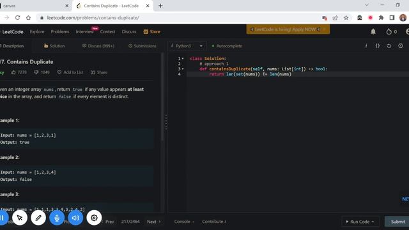The image size is (409, 230).
Task: Collapse the def fold arrow on line 3
Action: 183,69
